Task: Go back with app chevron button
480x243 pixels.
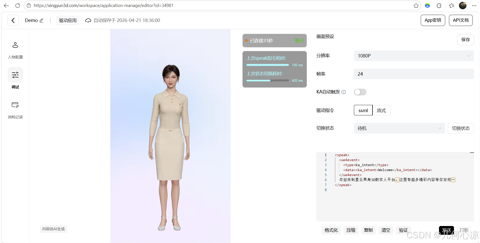Action: (x=13, y=20)
